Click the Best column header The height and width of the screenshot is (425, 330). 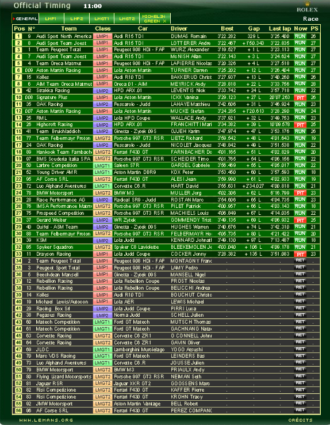[227, 28]
